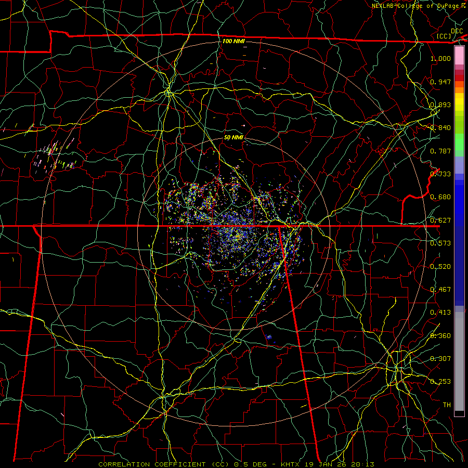
Task: Click the "TH" threshold label
Action: [x=447, y=405]
